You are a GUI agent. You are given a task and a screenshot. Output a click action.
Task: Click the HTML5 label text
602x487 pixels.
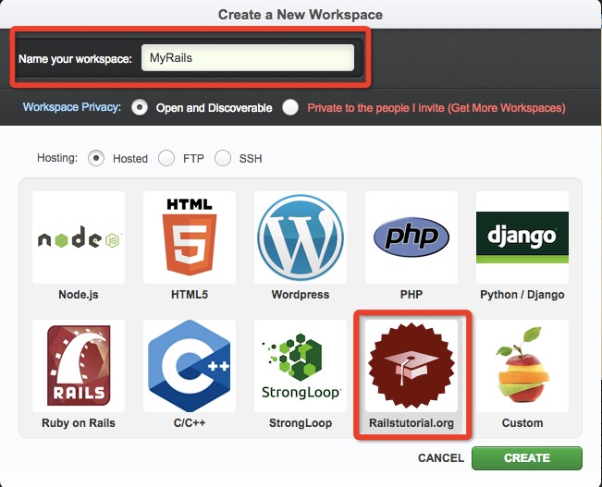pos(190,295)
